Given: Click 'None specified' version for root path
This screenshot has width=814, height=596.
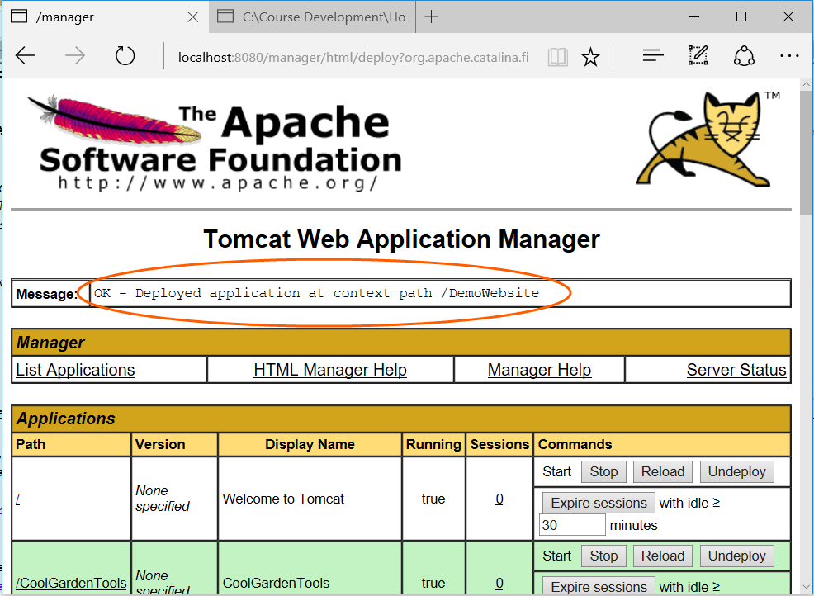Looking at the screenshot, I should tap(163, 499).
